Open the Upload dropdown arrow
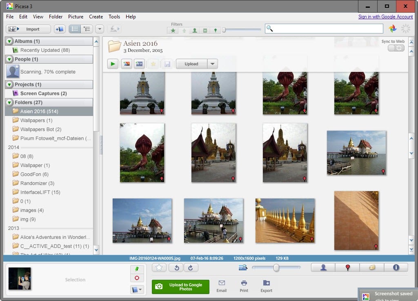The height and width of the screenshot is (301, 418). [x=212, y=64]
